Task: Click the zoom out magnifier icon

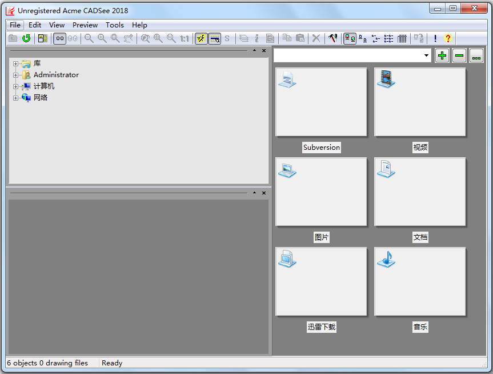Action: pyautogui.click(x=89, y=38)
